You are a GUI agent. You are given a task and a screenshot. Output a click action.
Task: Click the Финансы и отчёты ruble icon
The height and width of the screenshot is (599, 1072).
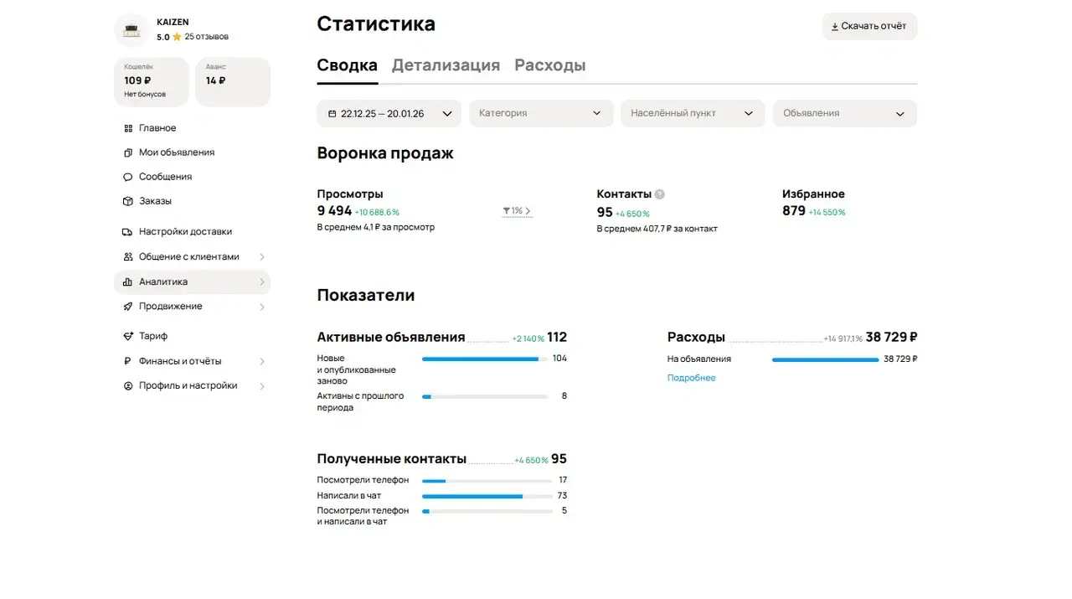(x=127, y=361)
